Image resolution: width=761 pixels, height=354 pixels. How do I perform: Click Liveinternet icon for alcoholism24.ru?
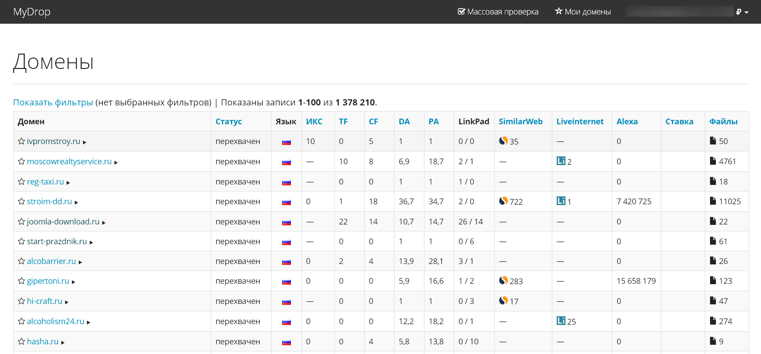[561, 321]
